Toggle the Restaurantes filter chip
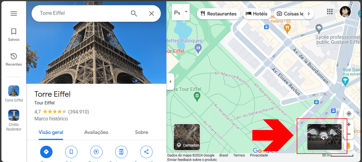 point(219,14)
